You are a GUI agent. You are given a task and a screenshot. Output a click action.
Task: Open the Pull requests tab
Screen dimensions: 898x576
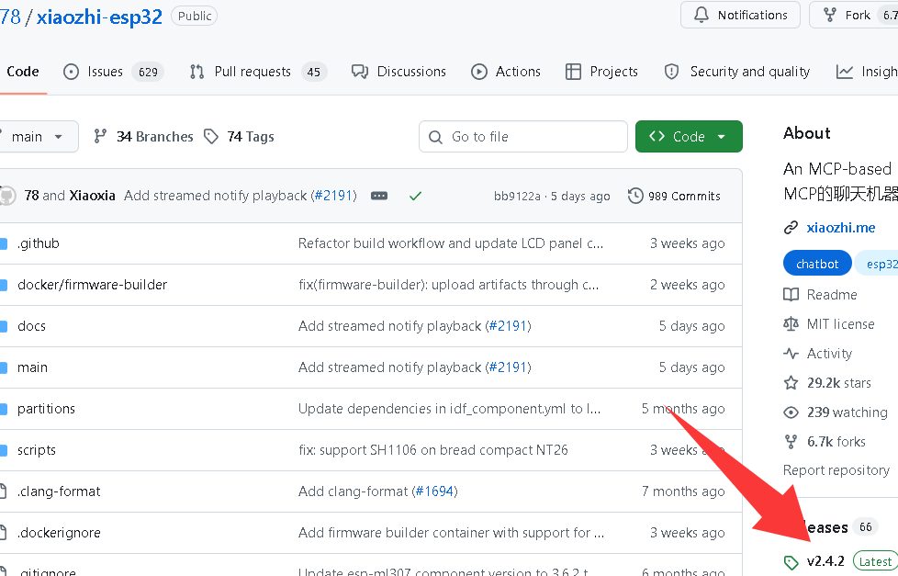point(258,72)
